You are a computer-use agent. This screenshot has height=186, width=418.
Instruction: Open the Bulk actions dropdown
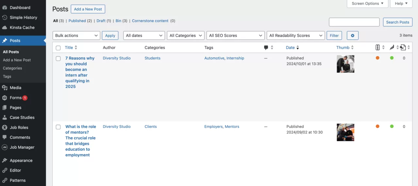(76, 36)
